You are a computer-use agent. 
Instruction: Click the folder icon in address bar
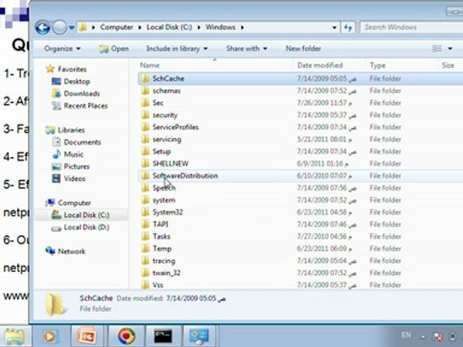point(83,27)
